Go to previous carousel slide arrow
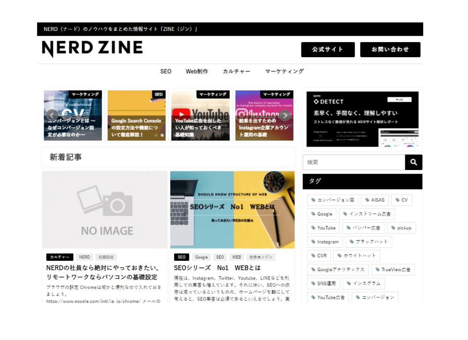This screenshot has width=468, height=340. tap(52, 116)
